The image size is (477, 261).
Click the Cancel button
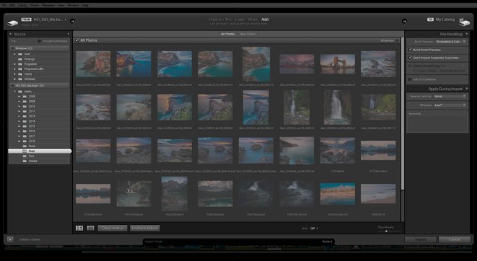click(x=455, y=239)
